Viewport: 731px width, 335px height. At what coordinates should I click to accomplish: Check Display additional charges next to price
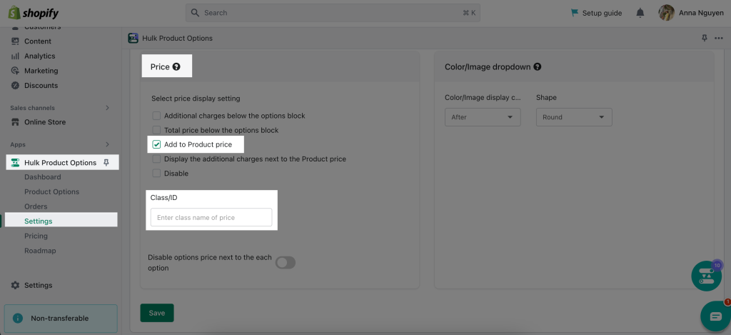point(156,159)
